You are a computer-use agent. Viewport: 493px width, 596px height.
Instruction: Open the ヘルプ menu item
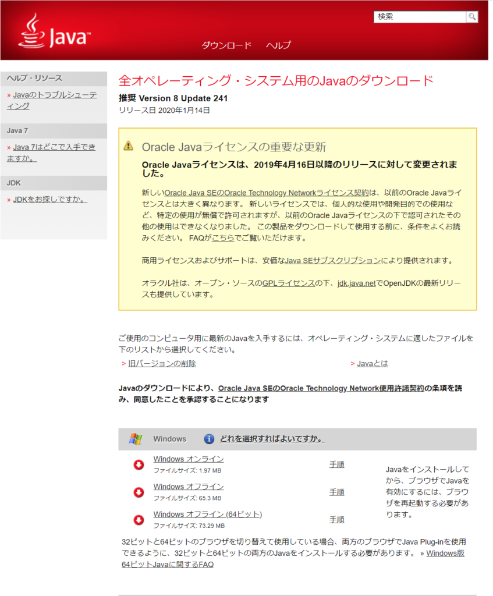(278, 45)
